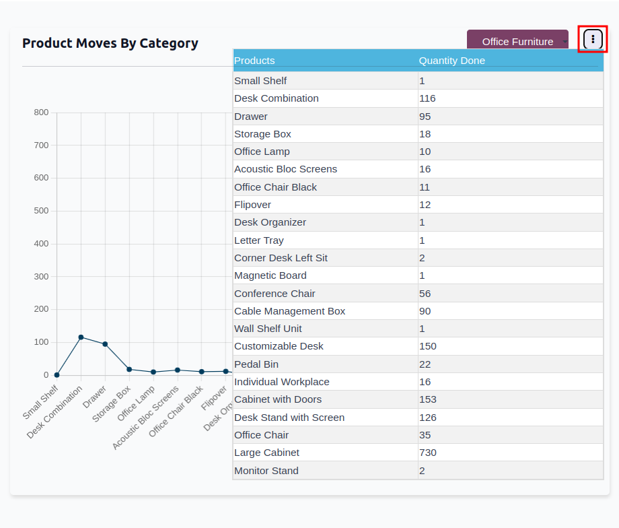
Task: Select the Office Chair Black chart point
Action: click(x=202, y=372)
